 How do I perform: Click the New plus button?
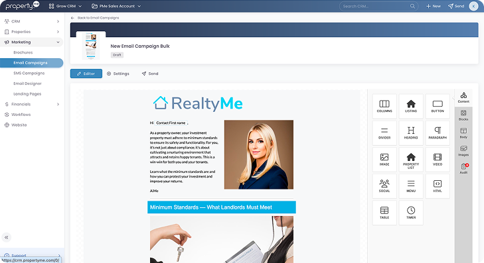[434, 6]
